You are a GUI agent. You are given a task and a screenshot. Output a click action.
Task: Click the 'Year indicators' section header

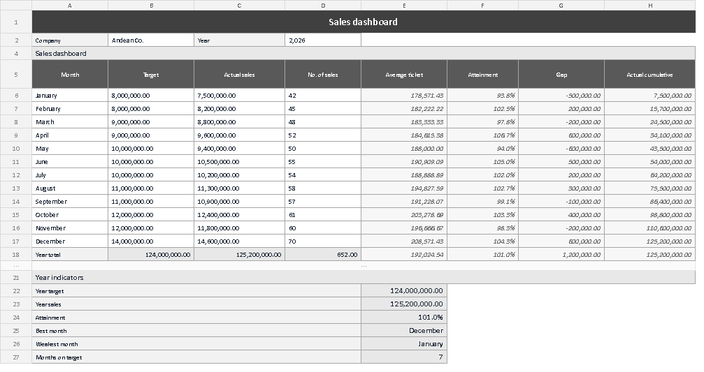[x=364, y=278]
